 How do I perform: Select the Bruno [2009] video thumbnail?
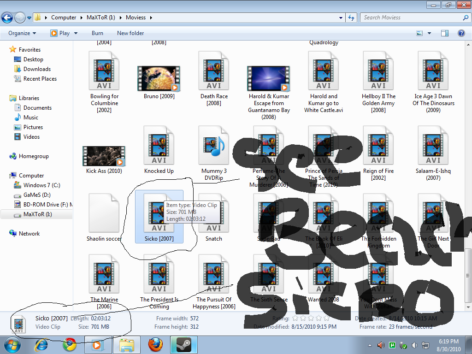point(159,79)
